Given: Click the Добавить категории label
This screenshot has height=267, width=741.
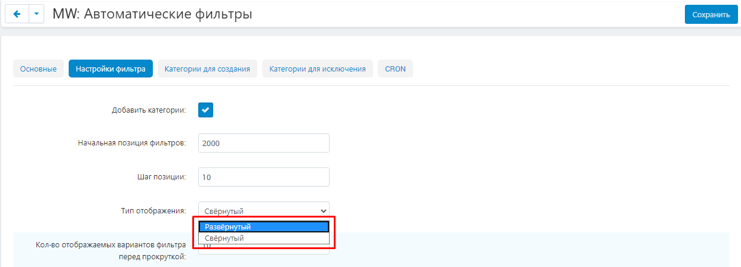Looking at the screenshot, I should [x=149, y=110].
